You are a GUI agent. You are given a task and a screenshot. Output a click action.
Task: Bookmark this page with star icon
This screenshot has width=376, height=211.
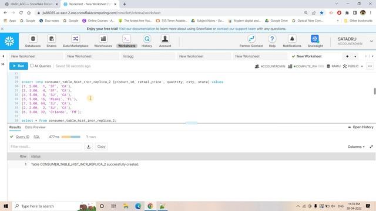tap(321, 13)
